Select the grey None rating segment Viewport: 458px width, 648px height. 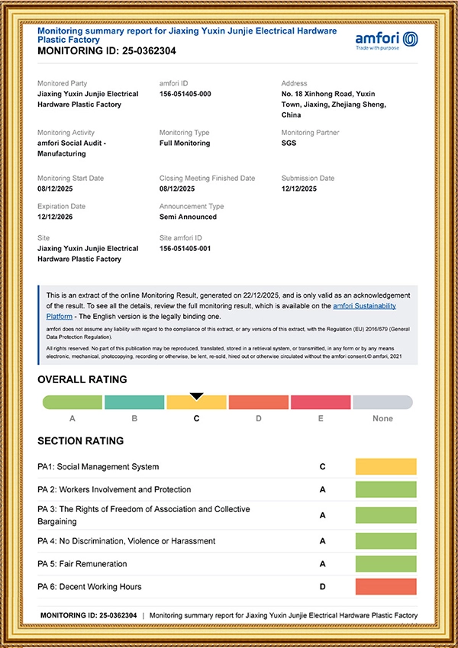click(382, 402)
